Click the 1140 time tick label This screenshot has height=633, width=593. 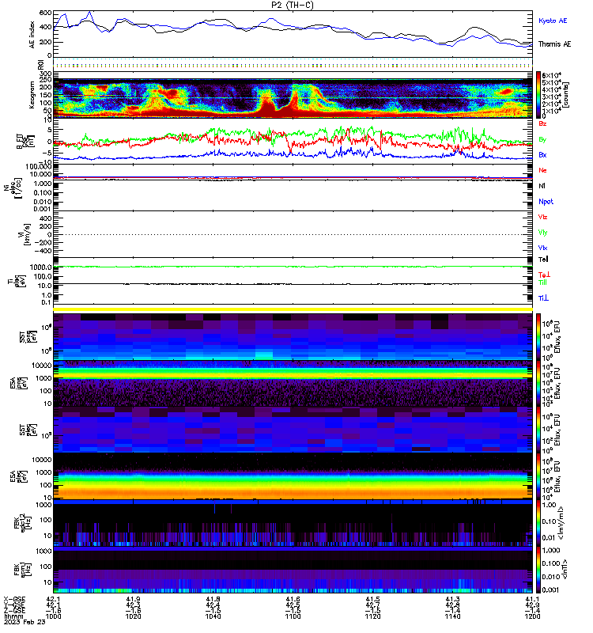tap(452, 616)
